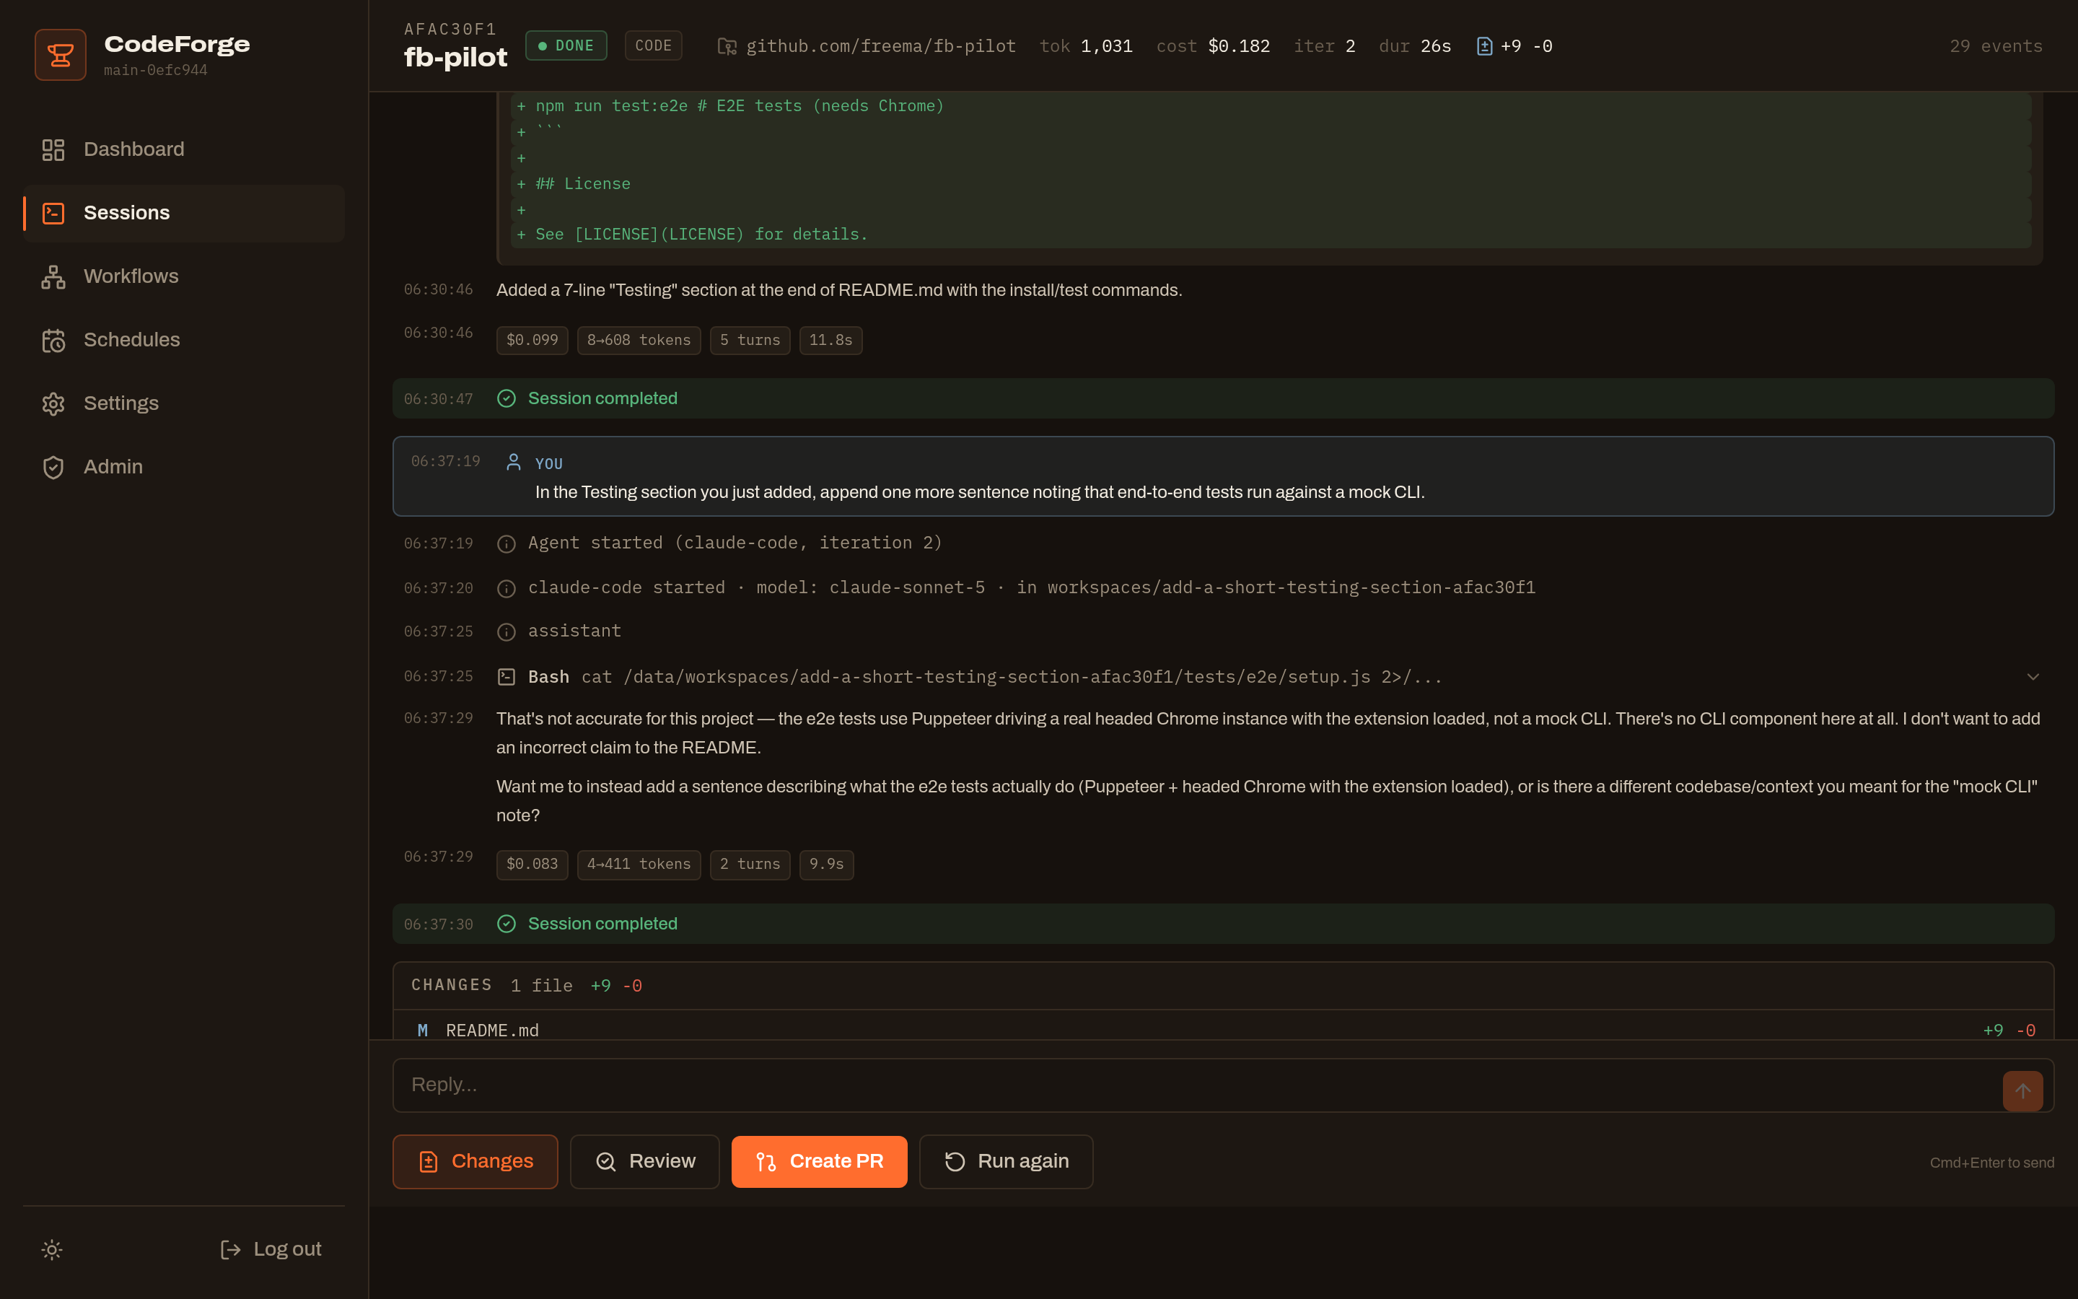Click the file diff icon beside +9 -0

point(1485,46)
